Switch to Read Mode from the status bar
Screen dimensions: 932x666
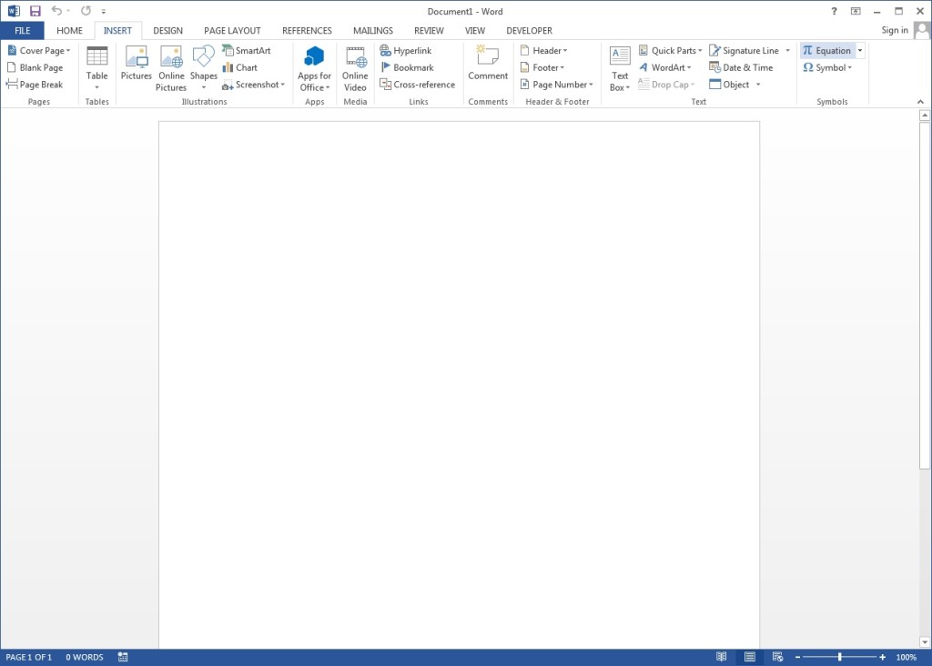(x=722, y=656)
